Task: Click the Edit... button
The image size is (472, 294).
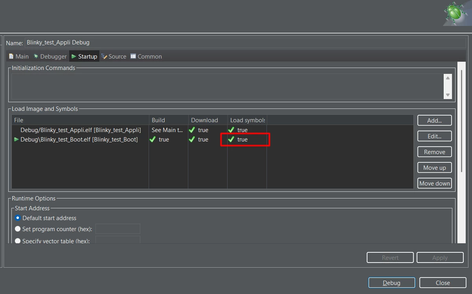Action: 434,136
